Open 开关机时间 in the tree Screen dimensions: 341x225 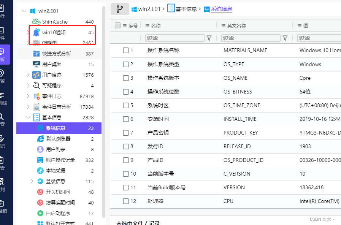(x=59, y=192)
